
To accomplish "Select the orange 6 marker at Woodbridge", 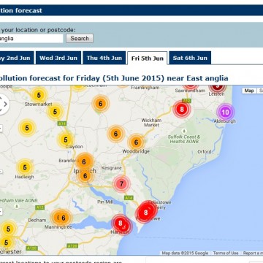I will point(136,142).
